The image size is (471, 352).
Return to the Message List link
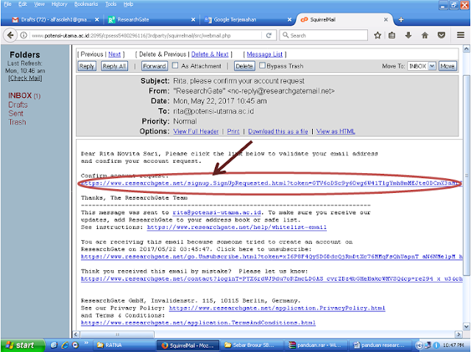[x=265, y=54]
